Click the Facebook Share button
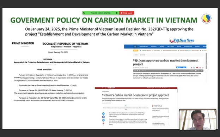 (x=184, y=68)
